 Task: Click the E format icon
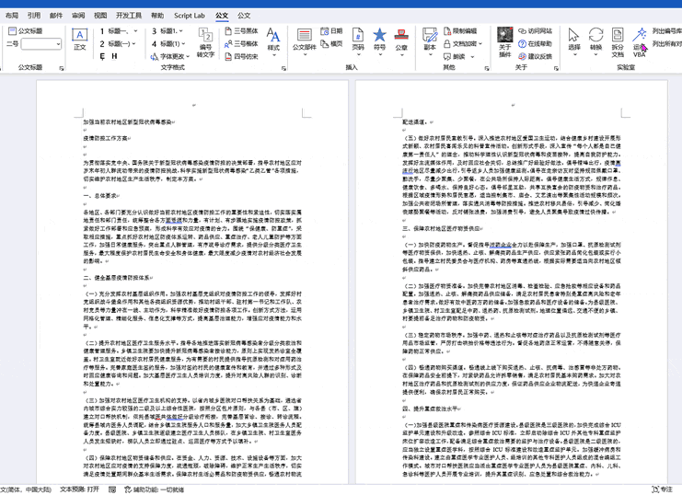102,56
